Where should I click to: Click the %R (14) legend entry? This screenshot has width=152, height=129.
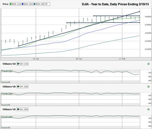pos(22,64)
